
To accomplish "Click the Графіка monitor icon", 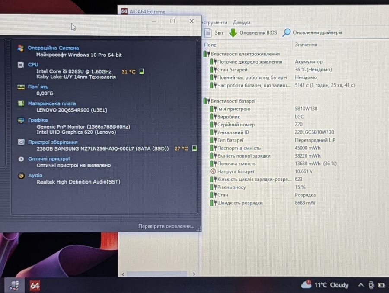I will (x=21, y=120).
